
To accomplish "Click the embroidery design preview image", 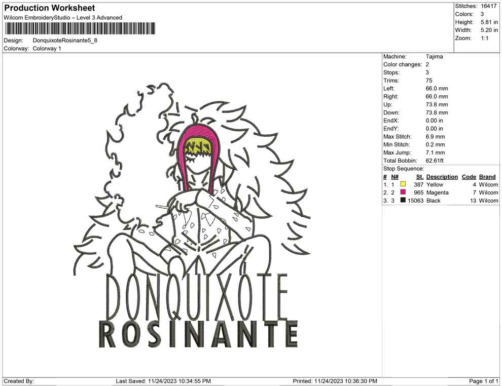I will [192, 216].
